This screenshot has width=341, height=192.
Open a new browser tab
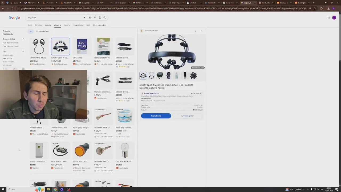coord(314,3)
